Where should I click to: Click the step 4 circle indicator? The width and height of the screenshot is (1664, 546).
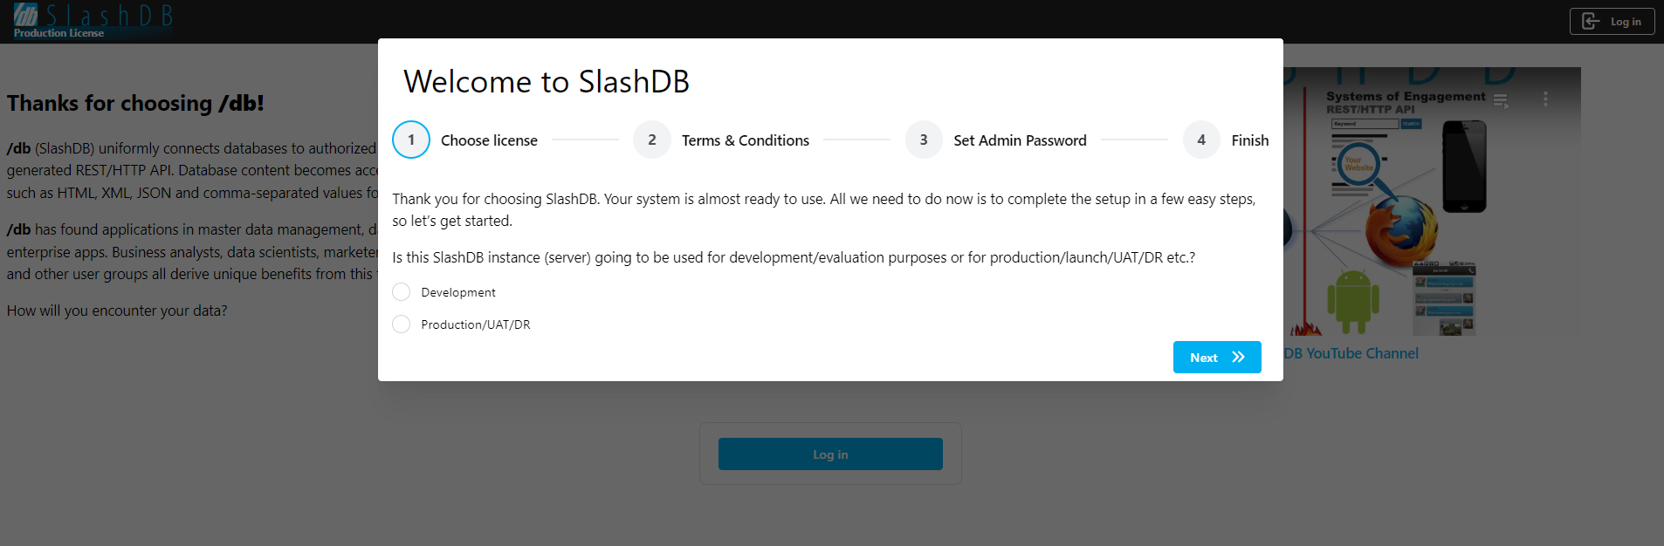click(1201, 140)
